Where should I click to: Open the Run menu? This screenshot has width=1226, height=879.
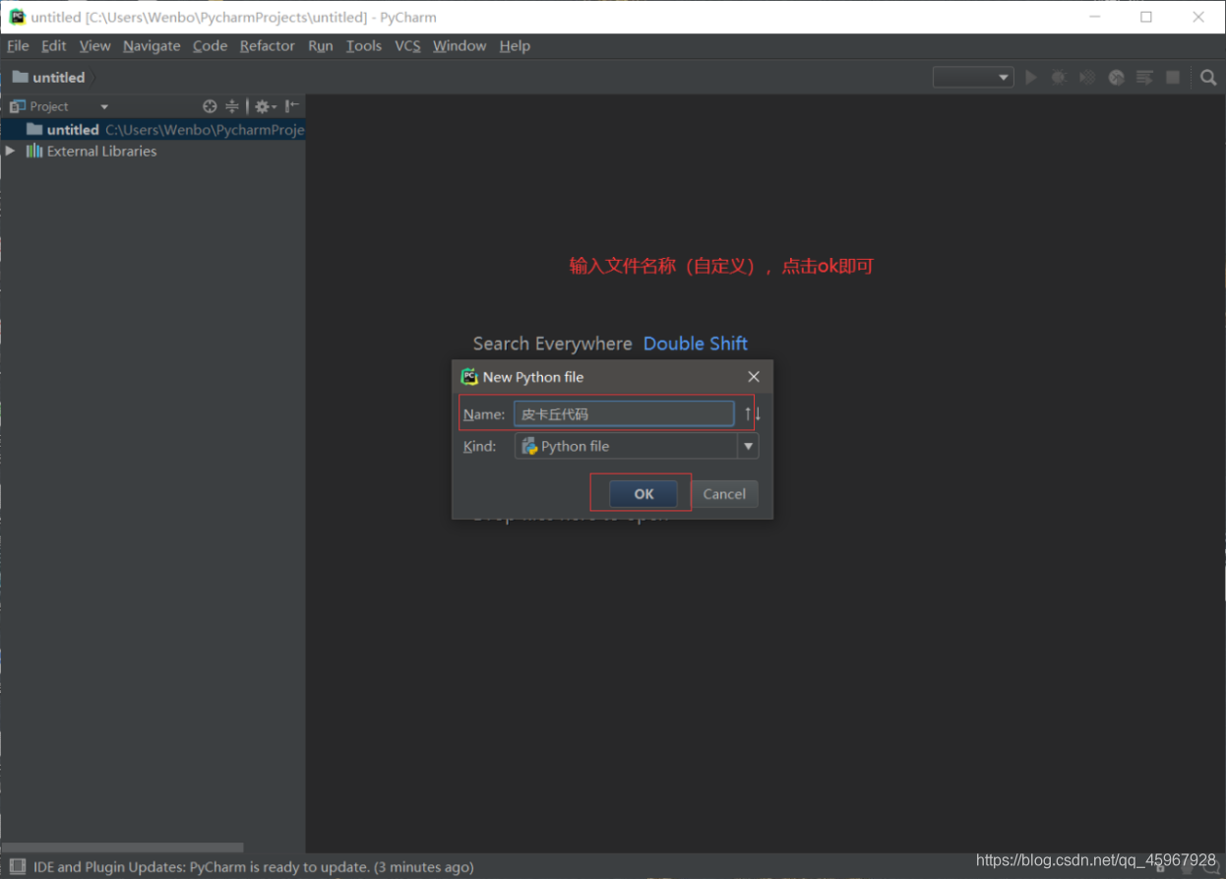click(x=321, y=45)
